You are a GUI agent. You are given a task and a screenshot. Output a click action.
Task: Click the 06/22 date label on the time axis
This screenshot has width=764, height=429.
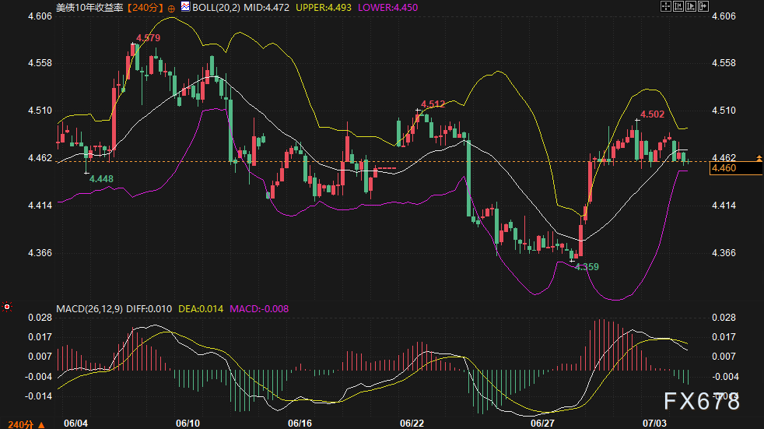[412, 423]
